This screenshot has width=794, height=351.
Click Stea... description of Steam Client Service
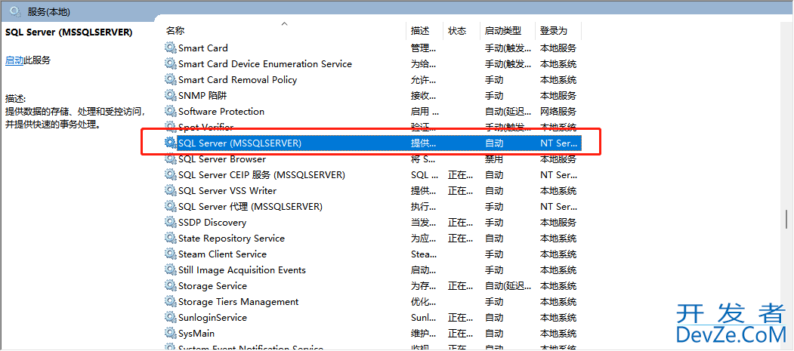click(423, 254)
